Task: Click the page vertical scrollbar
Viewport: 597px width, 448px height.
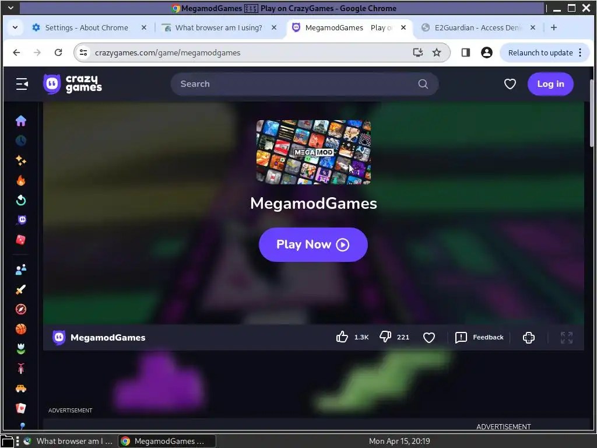Action: [x=591, y=113]
